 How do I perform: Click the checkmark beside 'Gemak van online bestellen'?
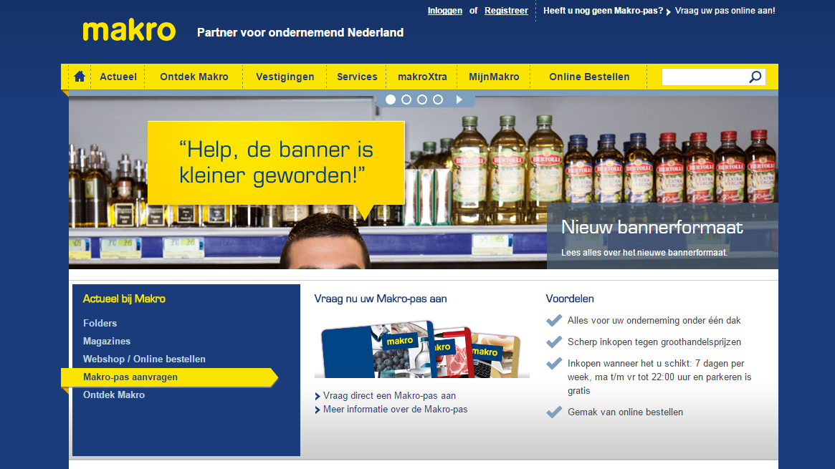pyautogui.click(x=554, y=412)
